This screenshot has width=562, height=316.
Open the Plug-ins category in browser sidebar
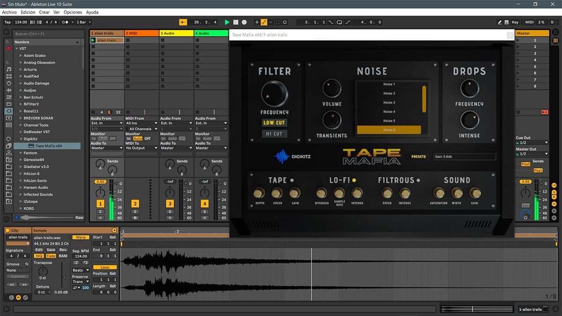point(8,111)
